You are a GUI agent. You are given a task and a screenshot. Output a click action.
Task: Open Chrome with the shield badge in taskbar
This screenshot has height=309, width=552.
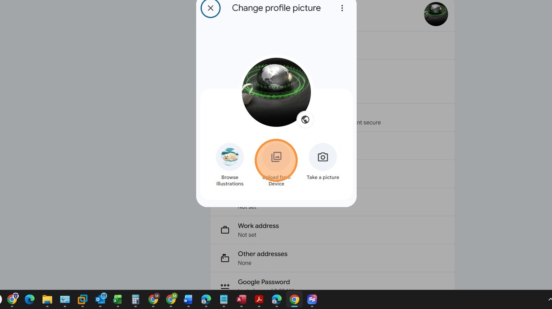12,299
